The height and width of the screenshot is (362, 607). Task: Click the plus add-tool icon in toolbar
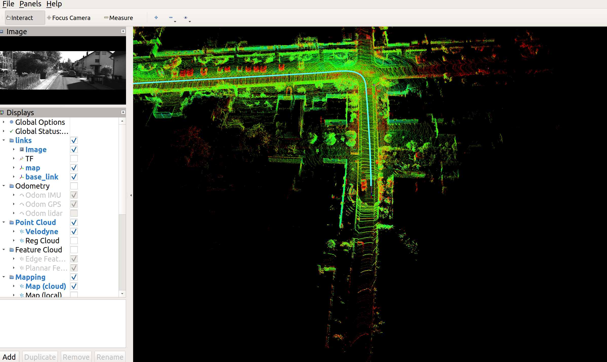pyautogui.click(x=156, y=17)
